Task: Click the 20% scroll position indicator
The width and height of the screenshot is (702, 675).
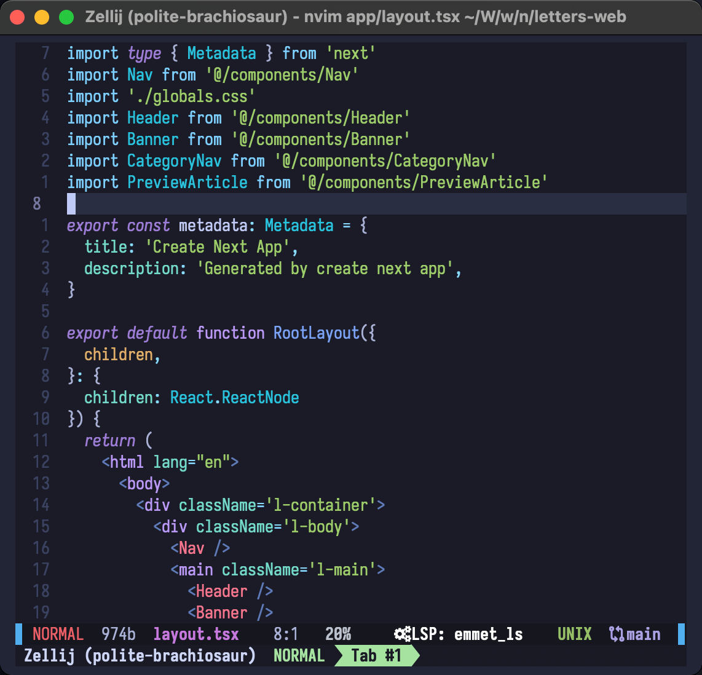Action: point(338,634)
